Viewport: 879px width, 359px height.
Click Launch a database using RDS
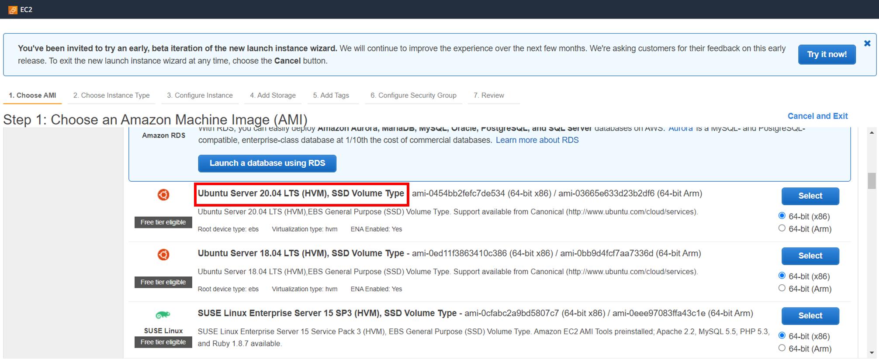tap(267, 163)
